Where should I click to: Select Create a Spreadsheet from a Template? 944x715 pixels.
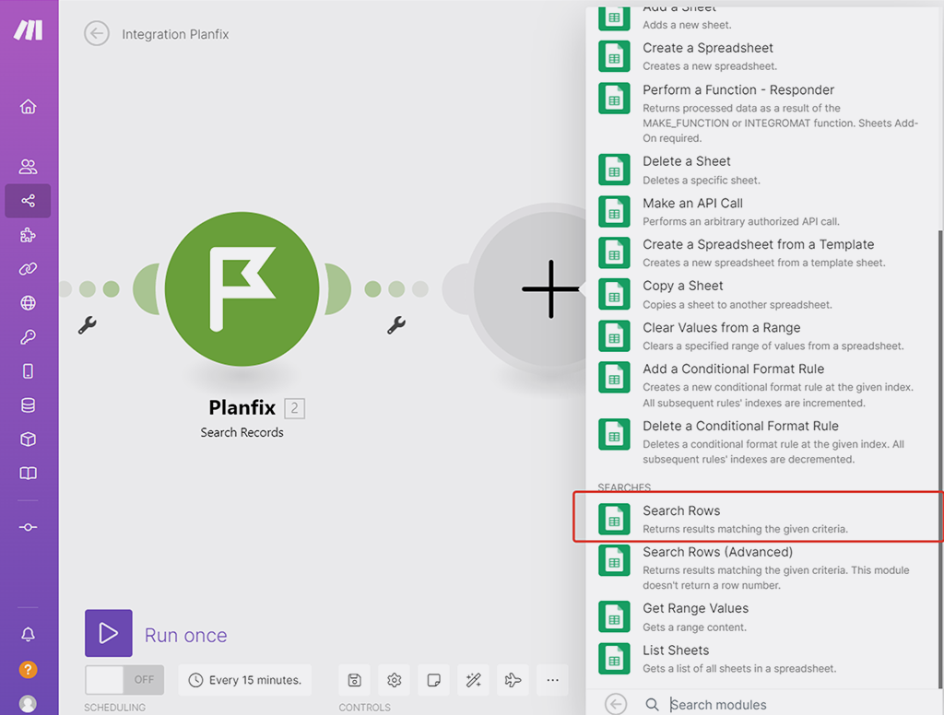(x=761, y=252)
